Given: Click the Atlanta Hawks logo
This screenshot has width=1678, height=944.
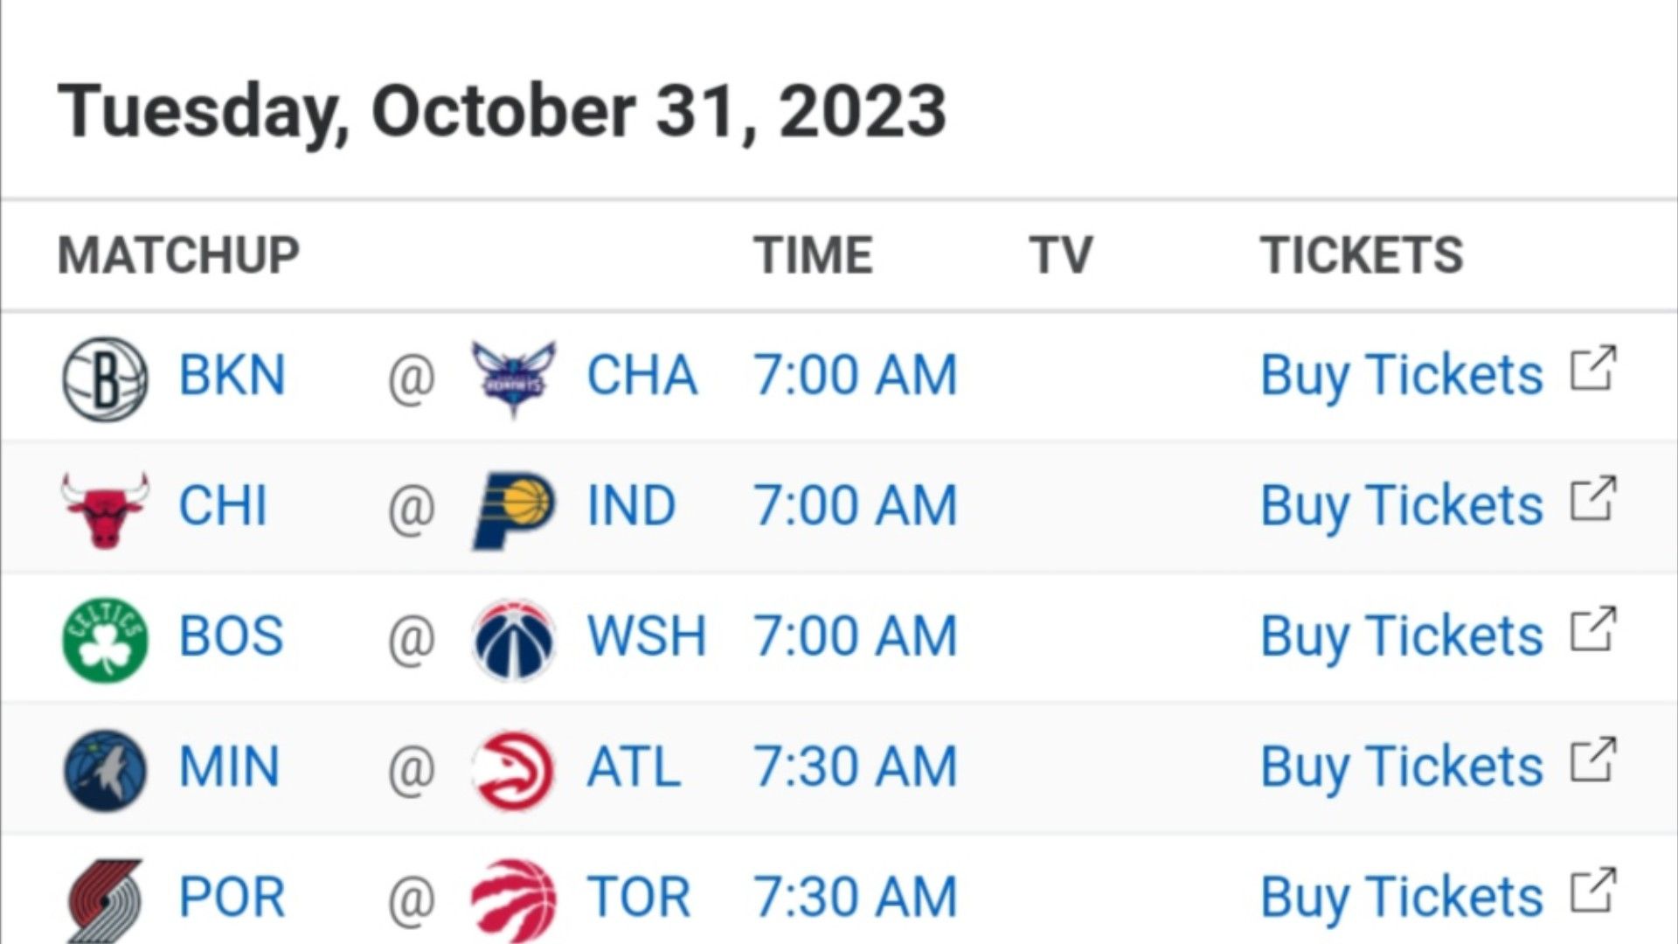Looking at the screenshot, I should (x=513, y=770).
